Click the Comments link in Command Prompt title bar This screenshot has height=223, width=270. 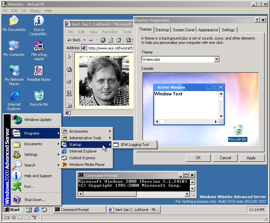click(x=168, y=175)
